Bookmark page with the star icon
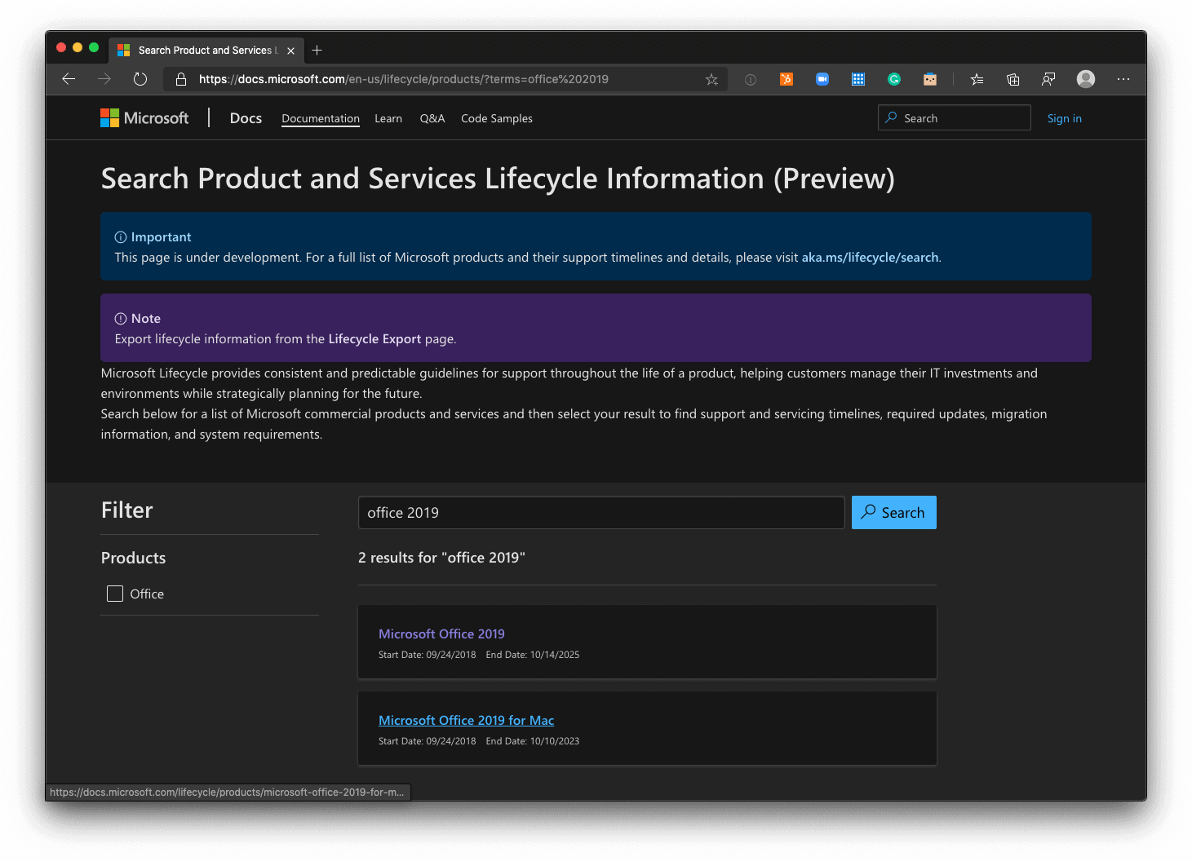Image resolution: width=1192 pixels, height=861 pixels. [x=711, y=79]
